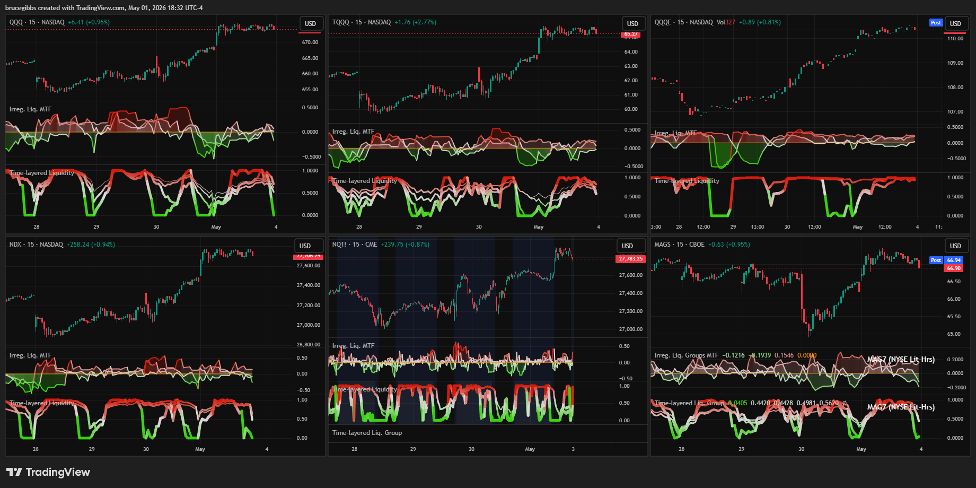Click the Irreg. Liq. Groups MTF legend on MAGS
Viewport: 976px width, 488px height.
687,355
